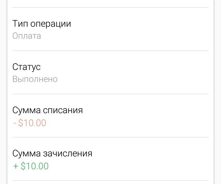The height and width of the screenshot is (184, 221).
Task: Select the green "+ $10.00" credit amount
Action: click(x=31, y=166)
